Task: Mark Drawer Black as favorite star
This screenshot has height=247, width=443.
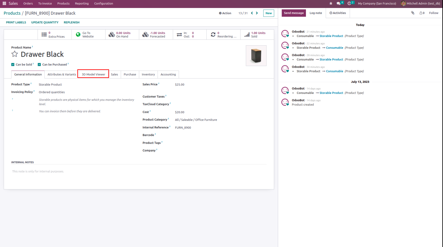Action: [14, 54]
